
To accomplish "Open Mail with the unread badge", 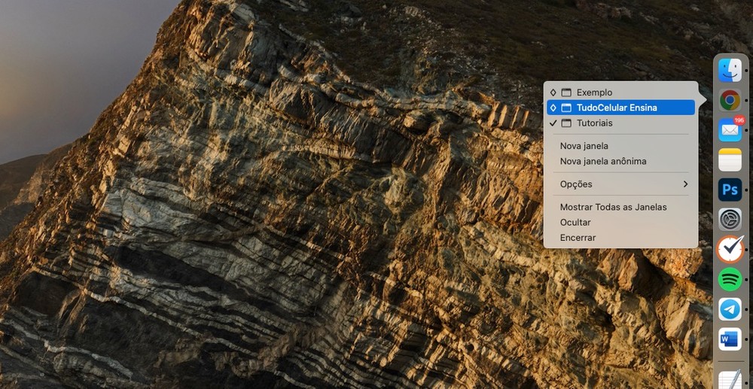I will (x=730, y=129).
